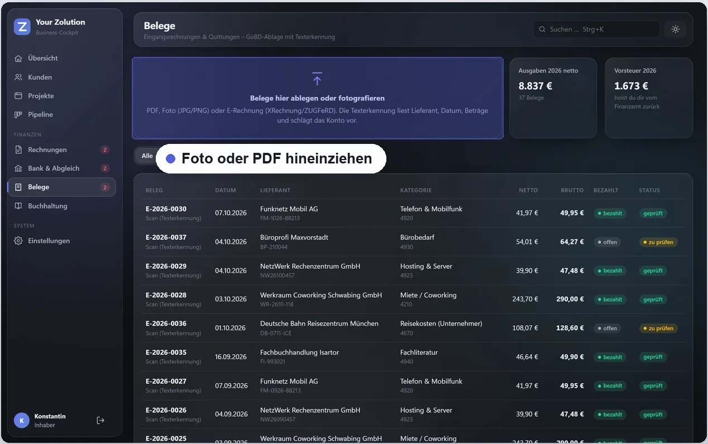Image resolution: width=708 pixels, height=444 pixels.
Task: Open the Ausgaben 2026 netto card
Action: [553, 98]
